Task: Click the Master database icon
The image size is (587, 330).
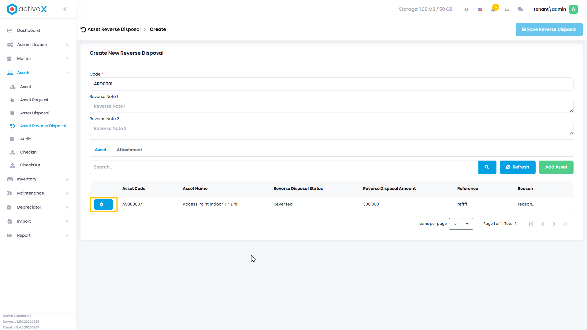Action: point(9,59)
